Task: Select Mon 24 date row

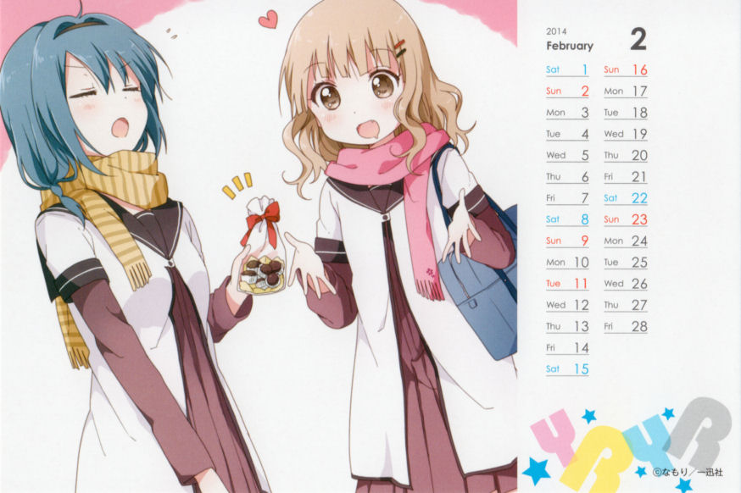Action: coord(625,241)
